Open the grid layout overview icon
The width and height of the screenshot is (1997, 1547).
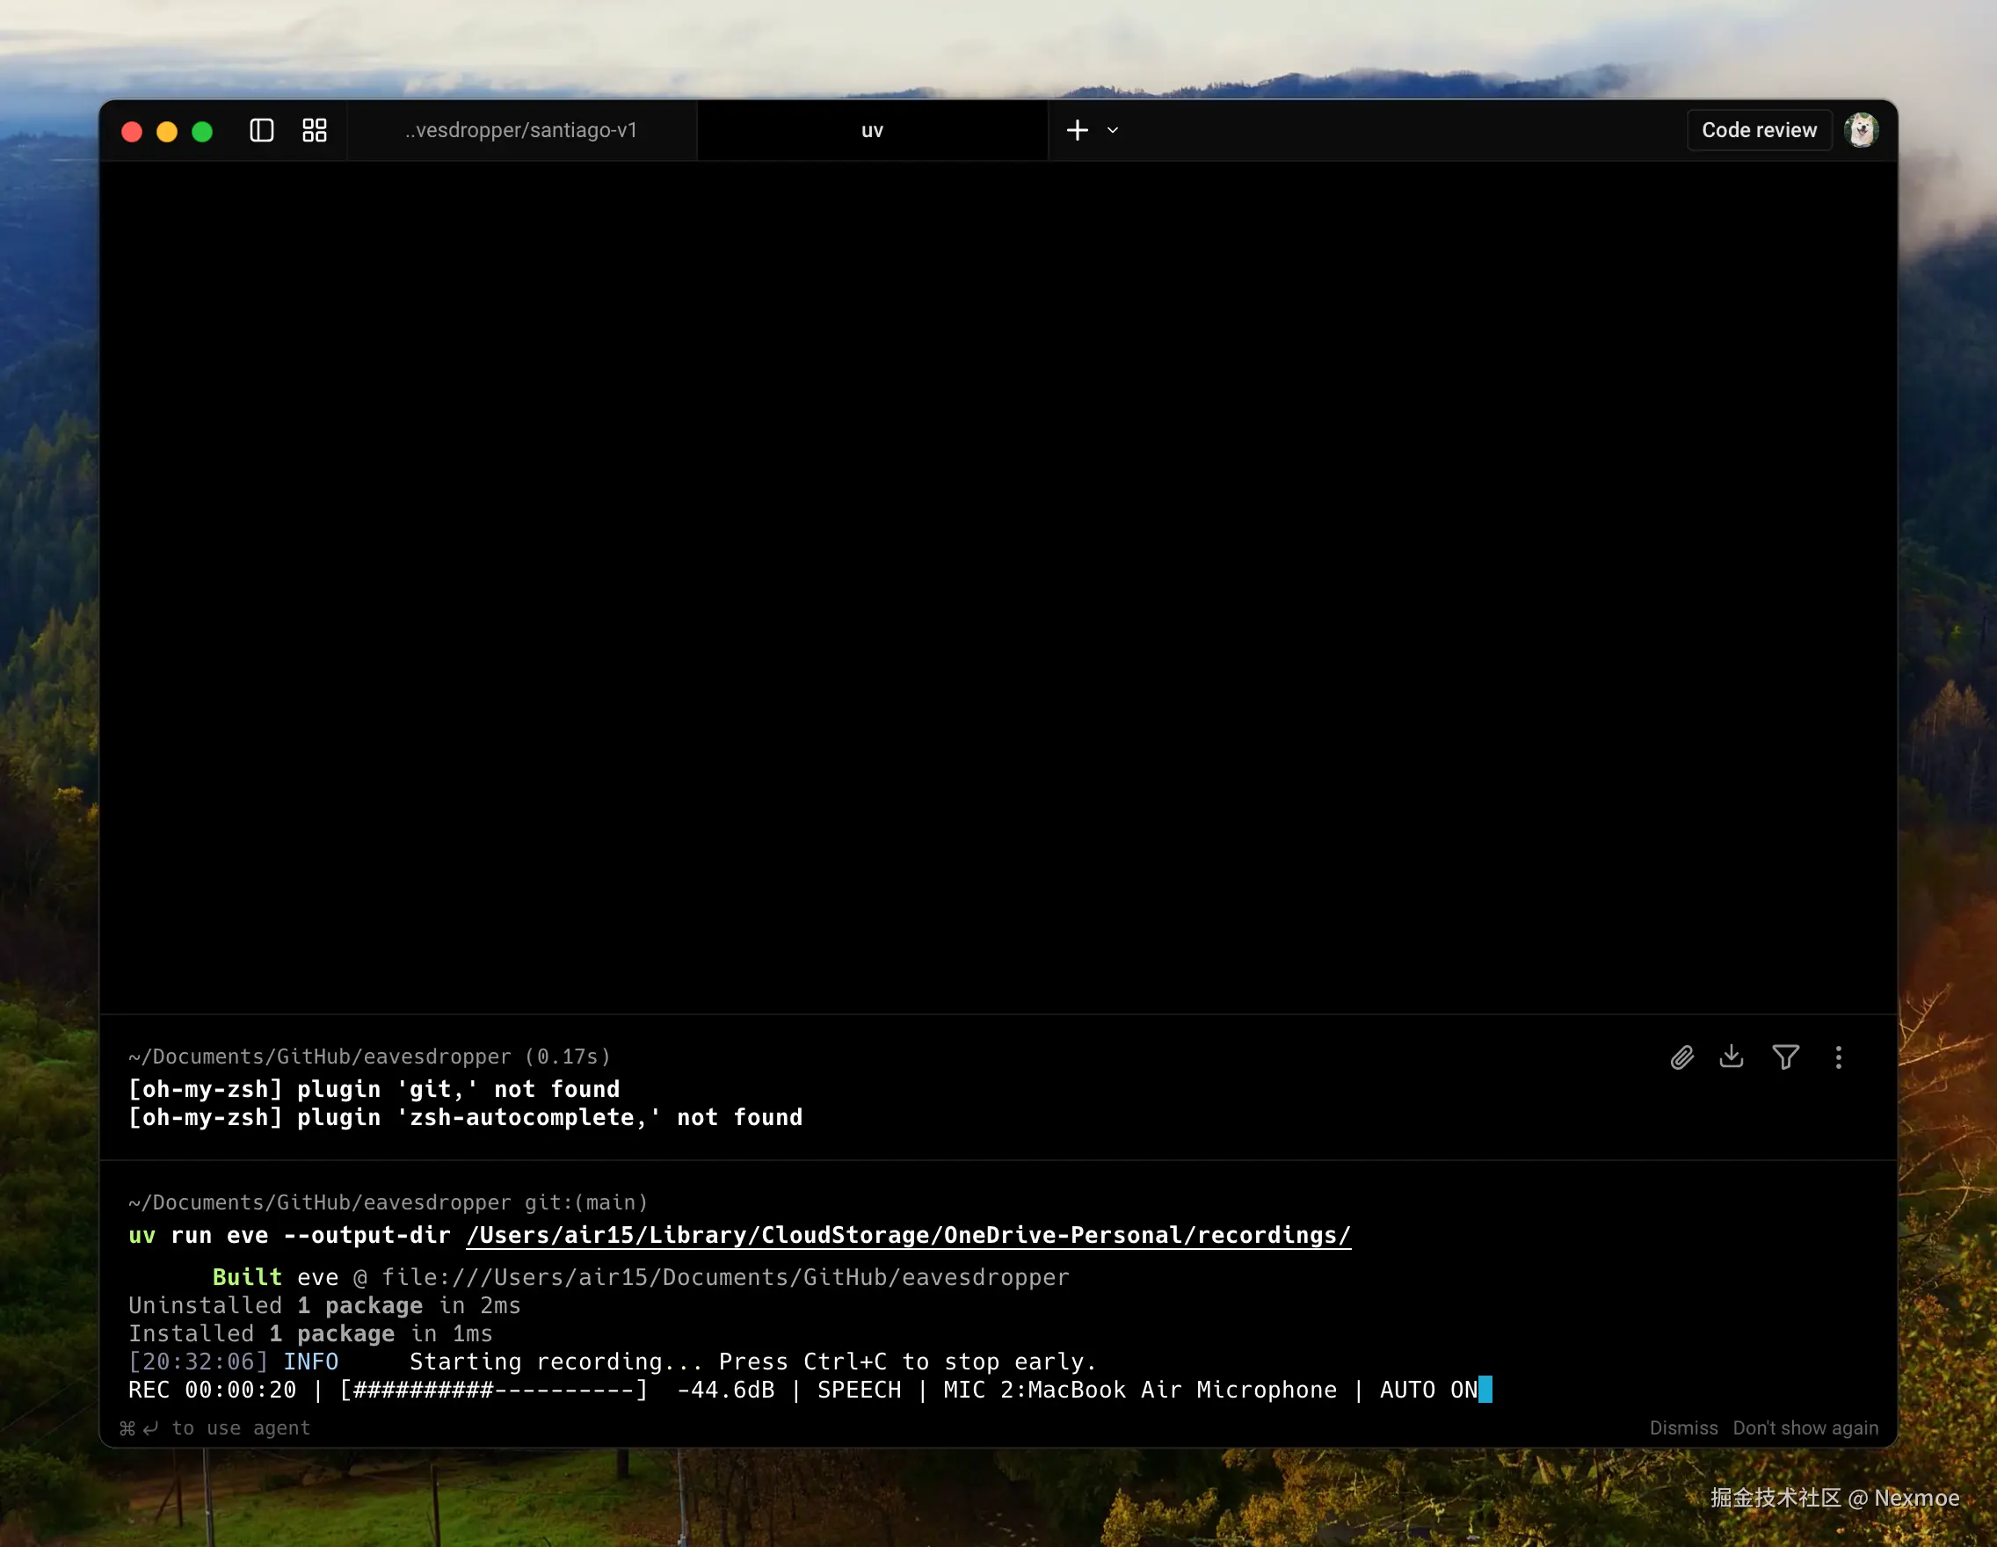click(x=315, y=131)
